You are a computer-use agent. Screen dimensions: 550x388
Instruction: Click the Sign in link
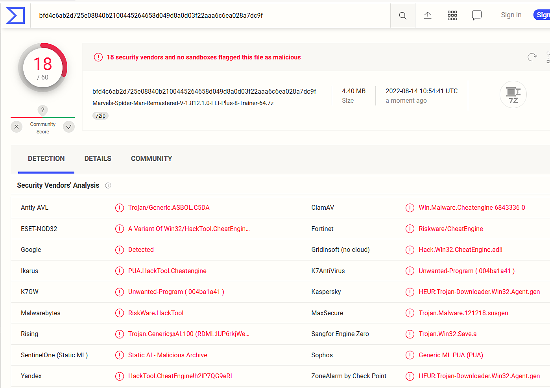[511, 15]
